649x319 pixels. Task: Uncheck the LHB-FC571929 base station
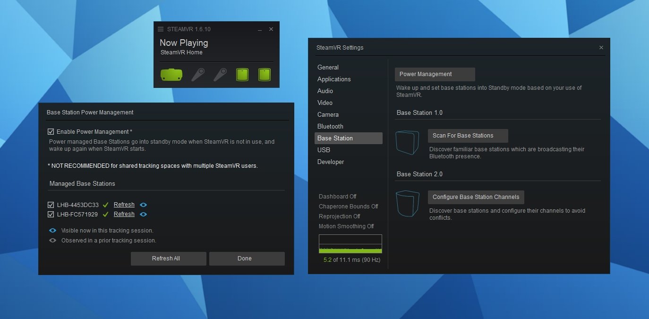[x=51, y=215]
